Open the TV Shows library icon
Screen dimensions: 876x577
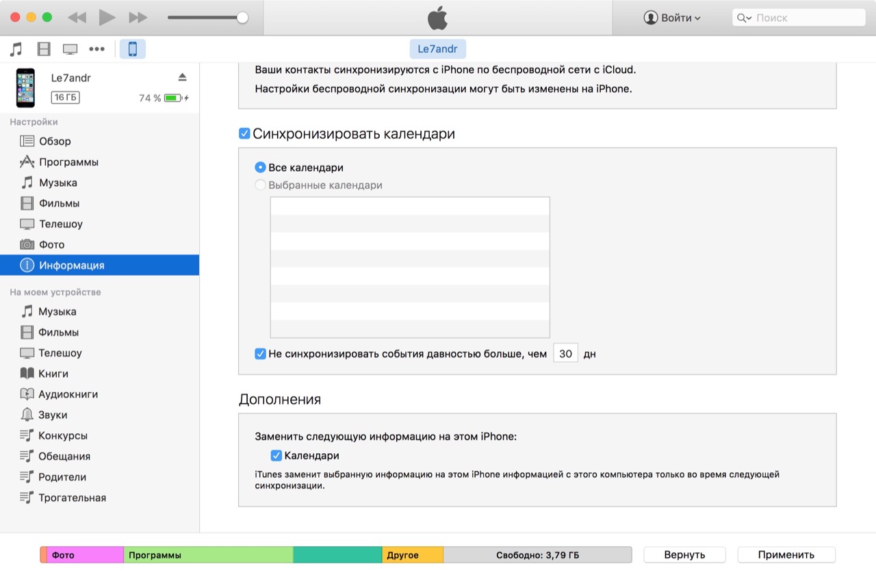70,49
